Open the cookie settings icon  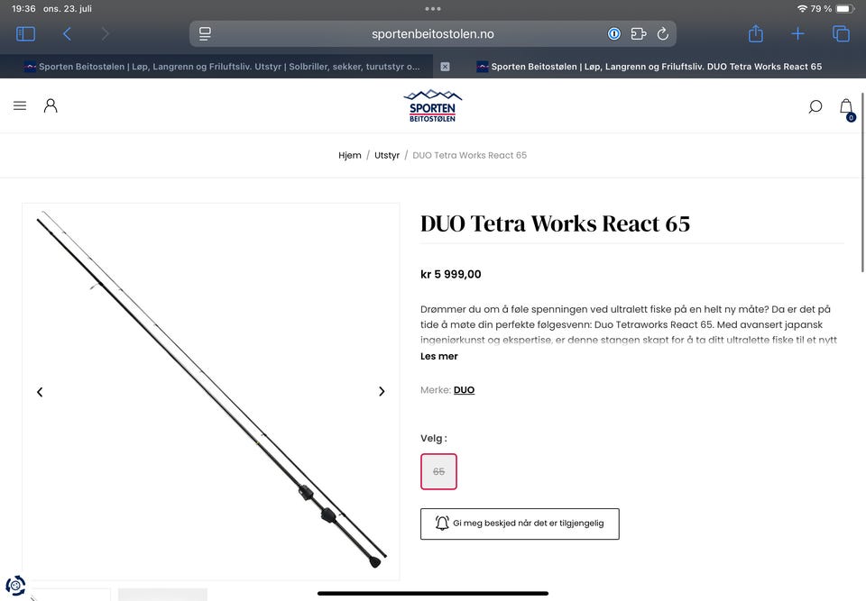(15, 585)
